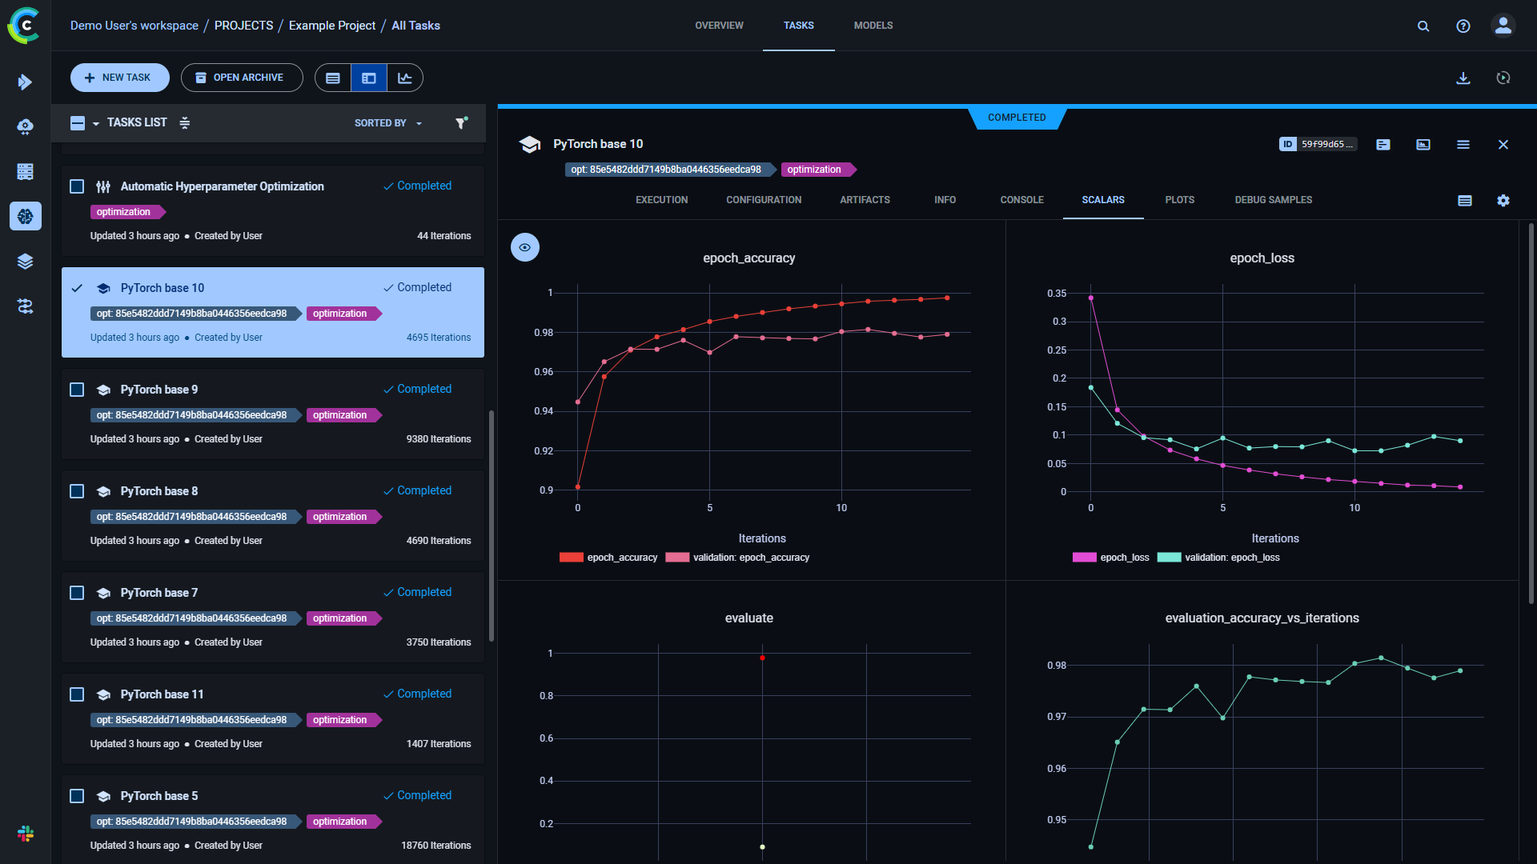
Task: Switch to the scalar comparison chart view
Action: click(405, 78)
